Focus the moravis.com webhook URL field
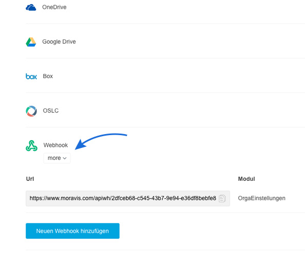The image size is (305, 261). click(x=128, y=198)
